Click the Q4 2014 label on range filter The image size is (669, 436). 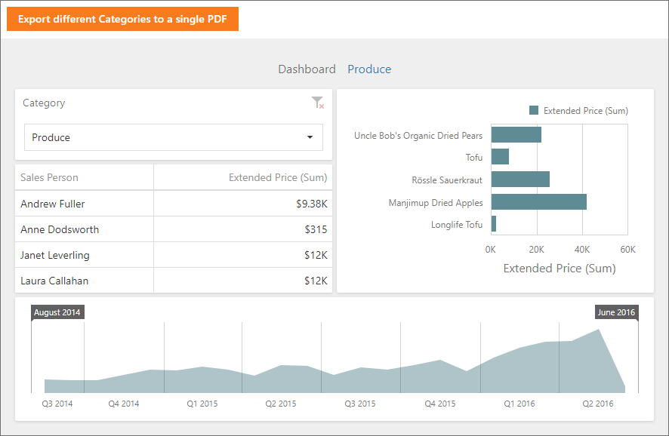coord(124,404)
